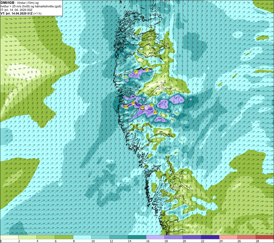Click the "hámarkshviða (gult)" legend text

point(48,7)
